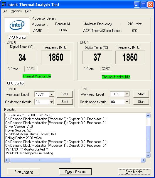Start CPU 1 workload

click(141, 94)
